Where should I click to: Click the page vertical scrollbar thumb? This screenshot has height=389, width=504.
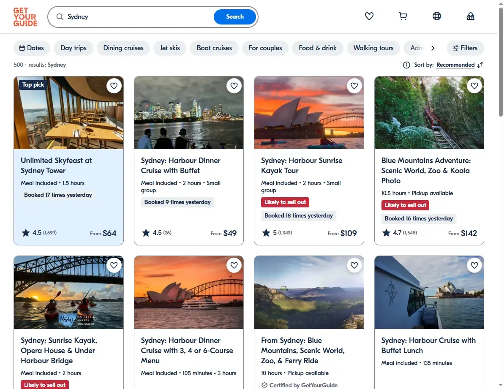(501, 63)
